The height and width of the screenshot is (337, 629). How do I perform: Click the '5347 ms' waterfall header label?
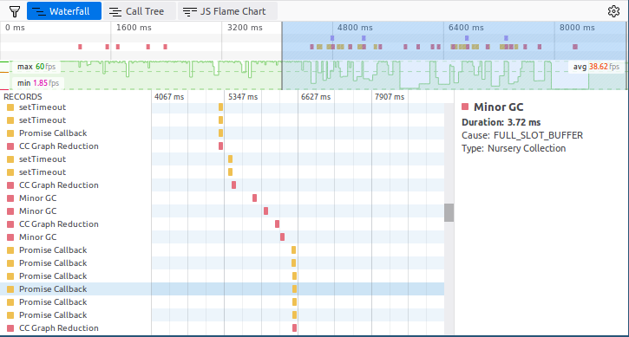[x=243, y=96]
